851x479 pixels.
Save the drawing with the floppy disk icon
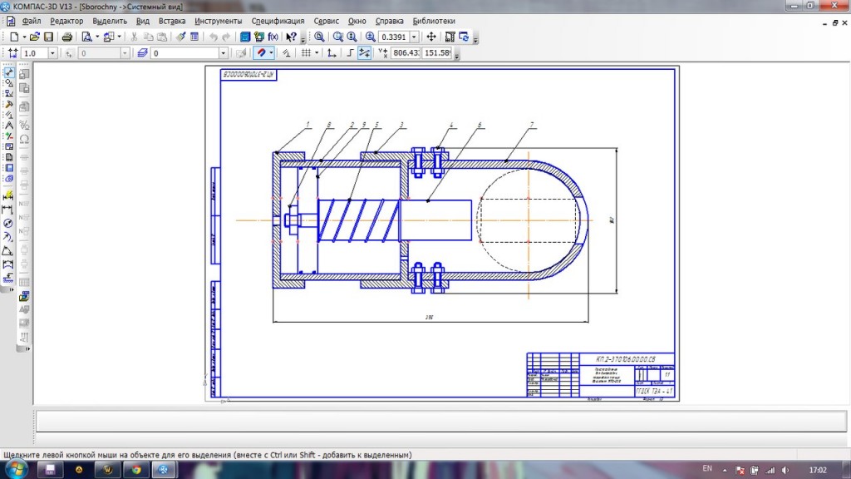pos(48,37)
